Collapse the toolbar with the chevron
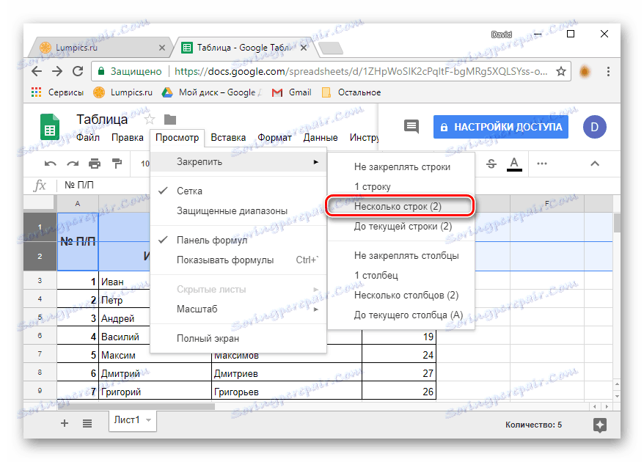644x462 pixels. click(594, 164)
